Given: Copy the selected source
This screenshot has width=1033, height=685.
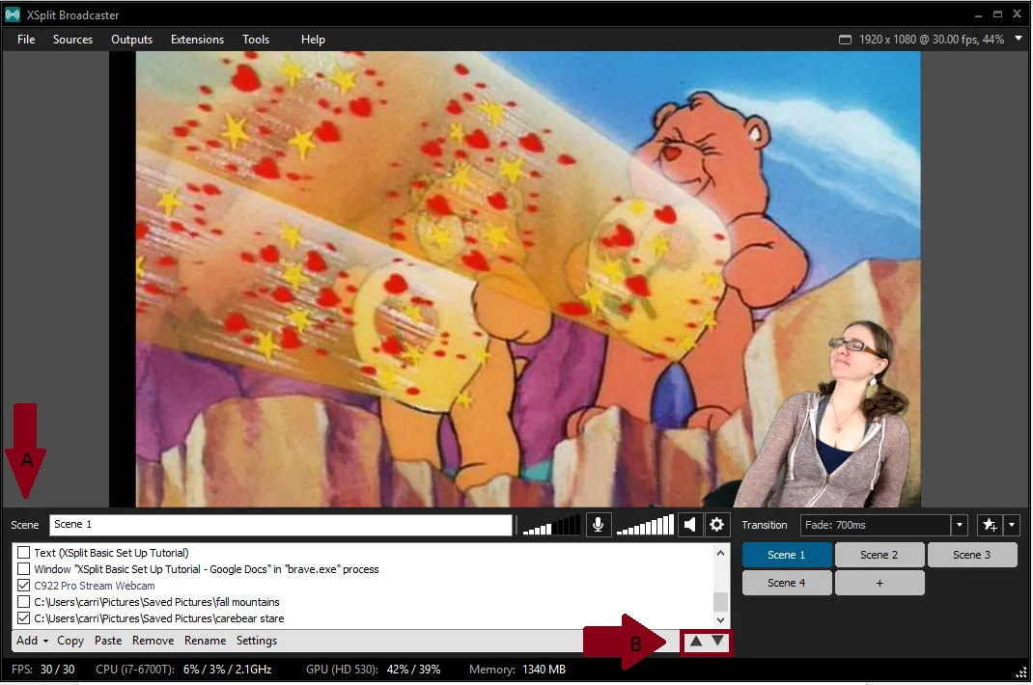Looking at the screenshot, I should 70,641.
